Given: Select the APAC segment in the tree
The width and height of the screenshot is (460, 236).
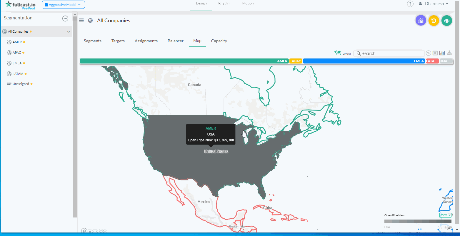Looking at the screenshot, I should pos(17,53).
